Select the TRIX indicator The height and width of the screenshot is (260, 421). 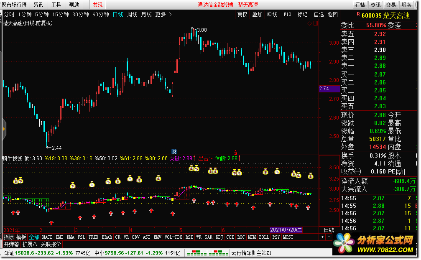tap(93, 237)
